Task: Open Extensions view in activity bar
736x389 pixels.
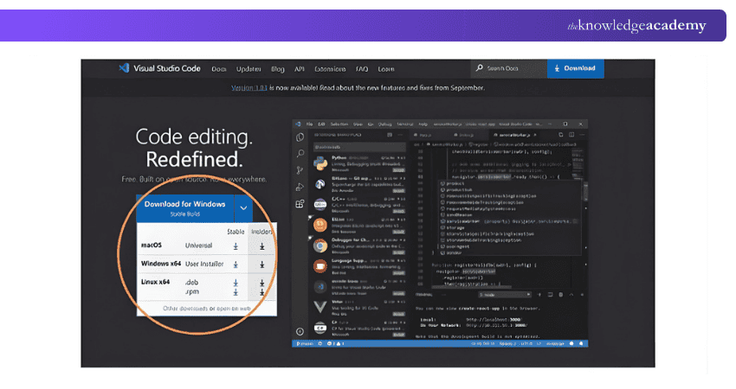Action: tap(300, 204)
